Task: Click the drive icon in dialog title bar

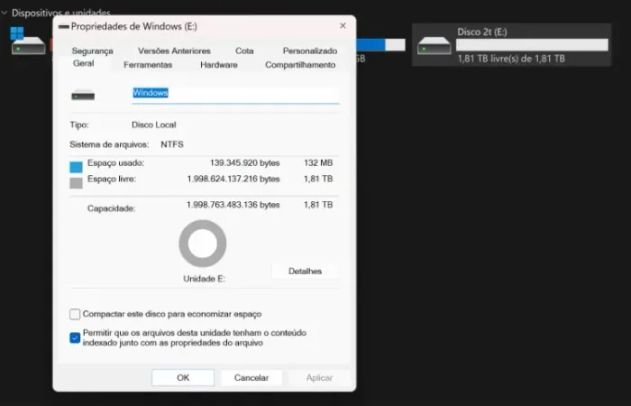Action: point(64,26)
